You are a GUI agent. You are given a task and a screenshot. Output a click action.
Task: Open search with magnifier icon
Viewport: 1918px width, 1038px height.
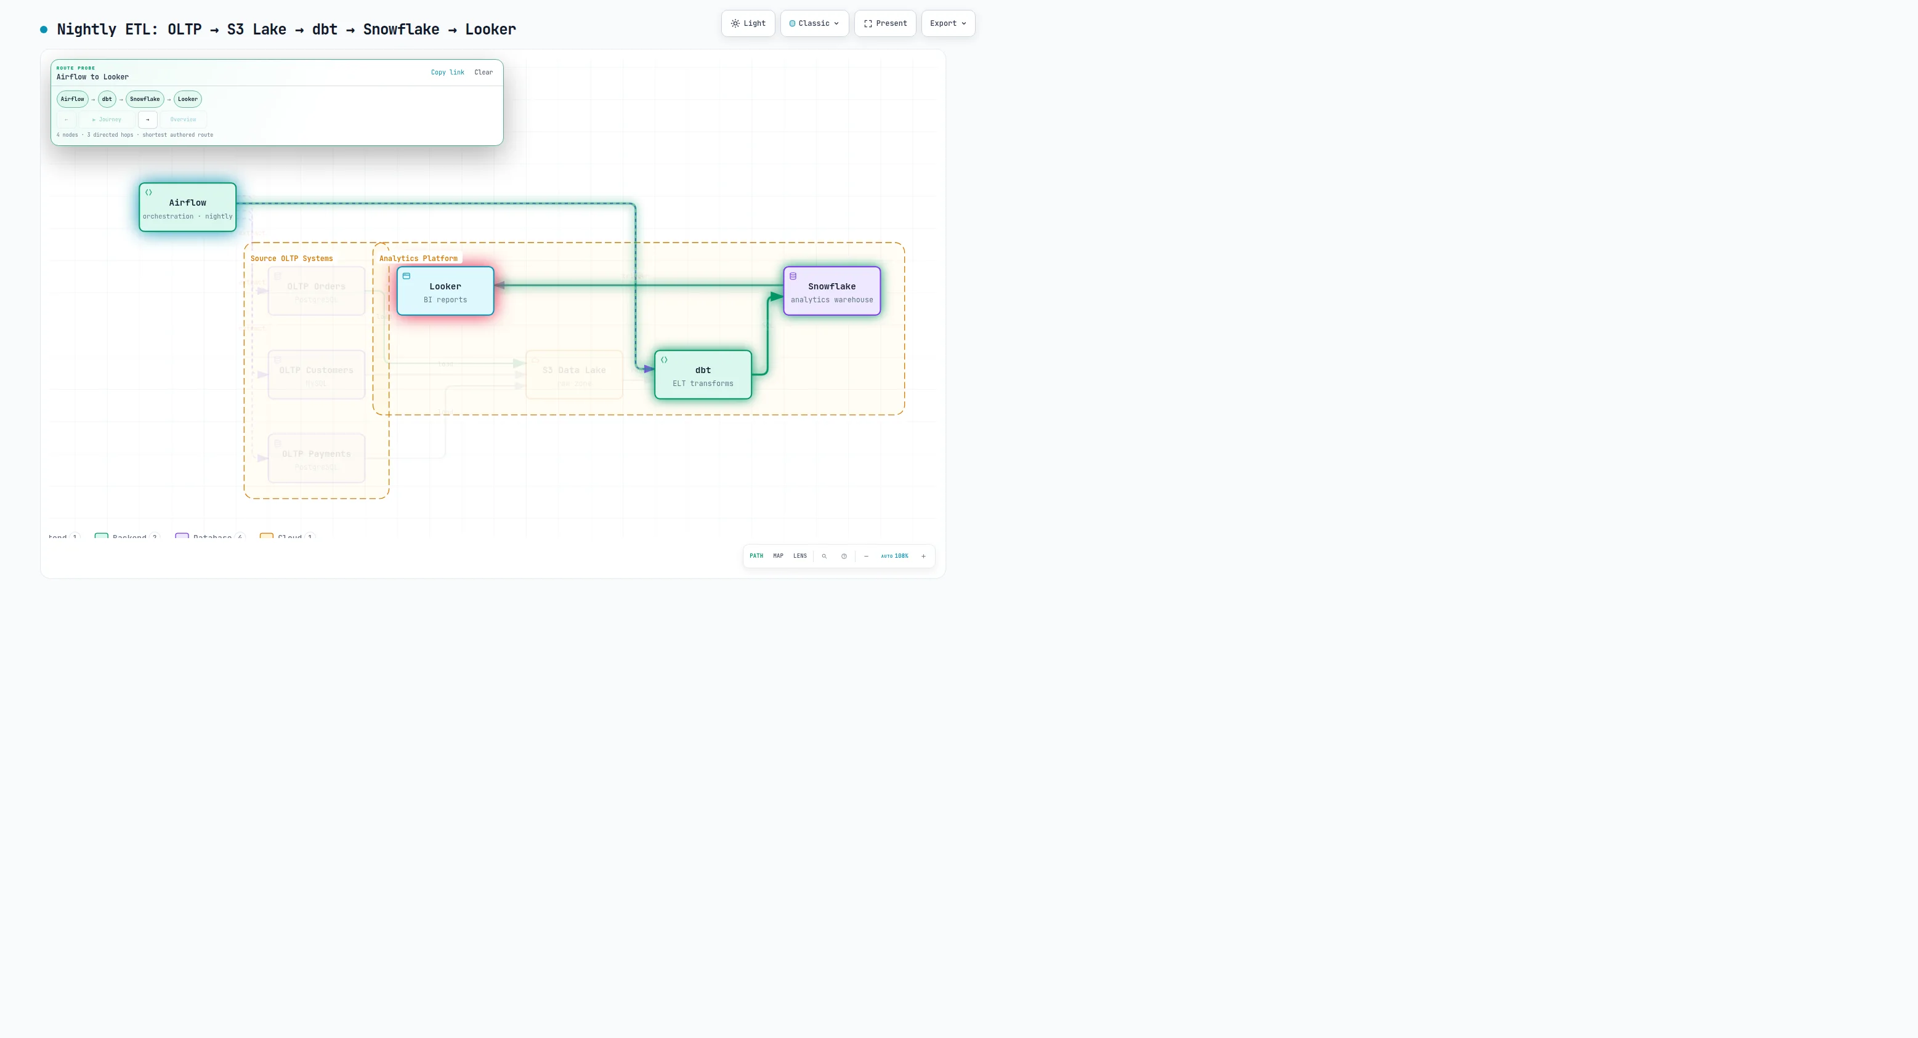(x=824, y=556)
